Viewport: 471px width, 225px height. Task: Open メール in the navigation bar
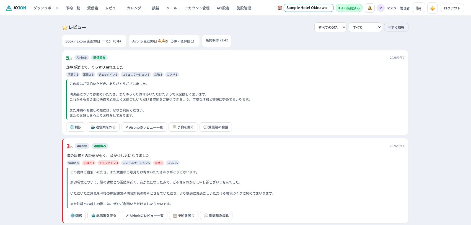coord(172,8)
